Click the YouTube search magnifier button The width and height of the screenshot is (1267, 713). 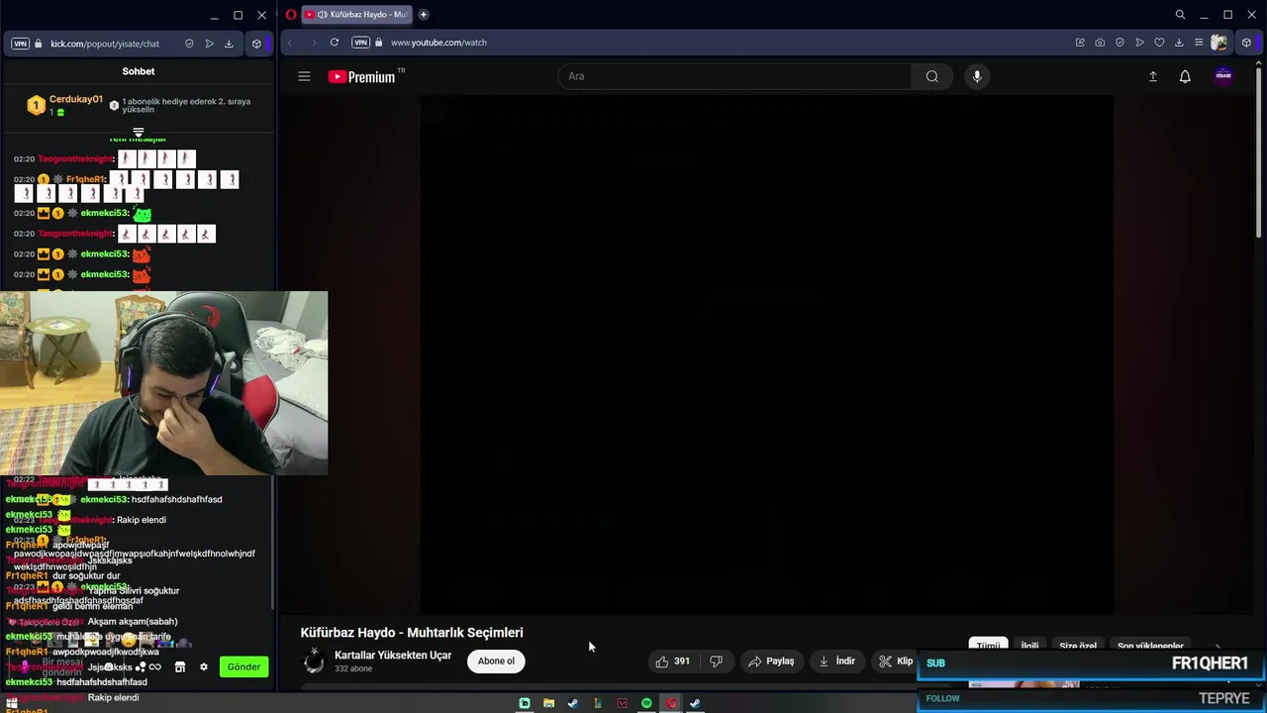coord(931,76)
